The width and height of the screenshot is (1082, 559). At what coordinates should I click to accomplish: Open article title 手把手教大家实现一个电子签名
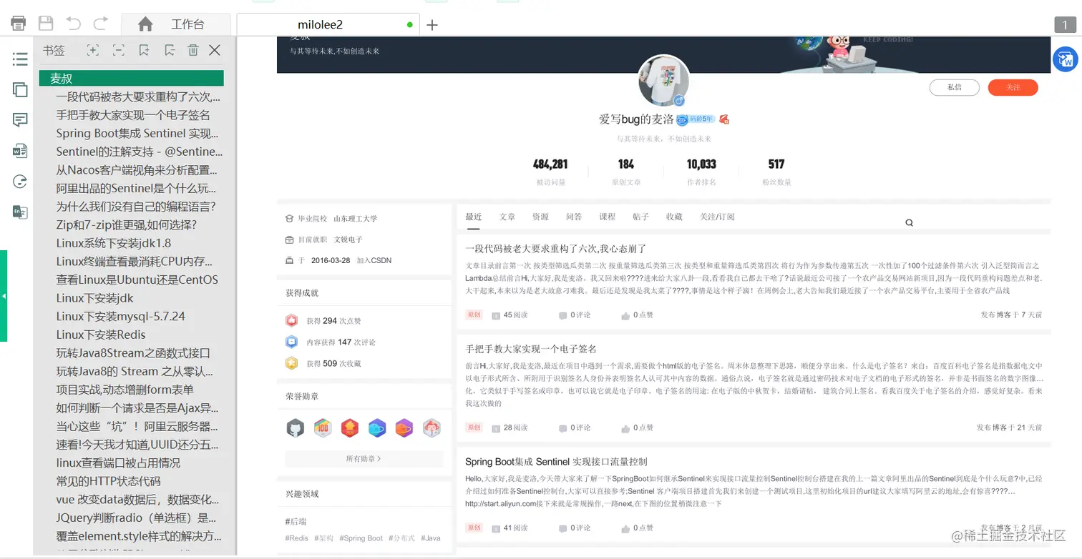(x=531, y=349)
